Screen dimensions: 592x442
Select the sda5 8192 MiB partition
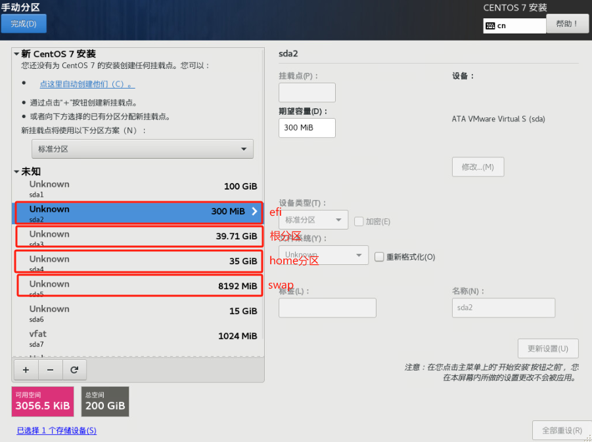click(x=139, y=287)
